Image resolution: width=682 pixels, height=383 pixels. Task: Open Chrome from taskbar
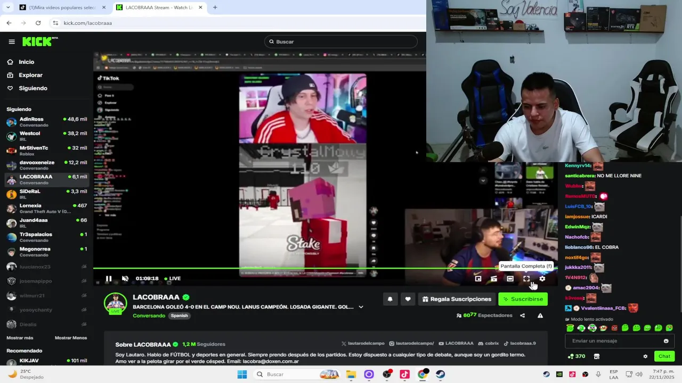(423, 374)
